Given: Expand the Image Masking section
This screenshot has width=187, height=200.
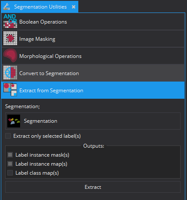Looking at the screenshot, I should [93, 39].
